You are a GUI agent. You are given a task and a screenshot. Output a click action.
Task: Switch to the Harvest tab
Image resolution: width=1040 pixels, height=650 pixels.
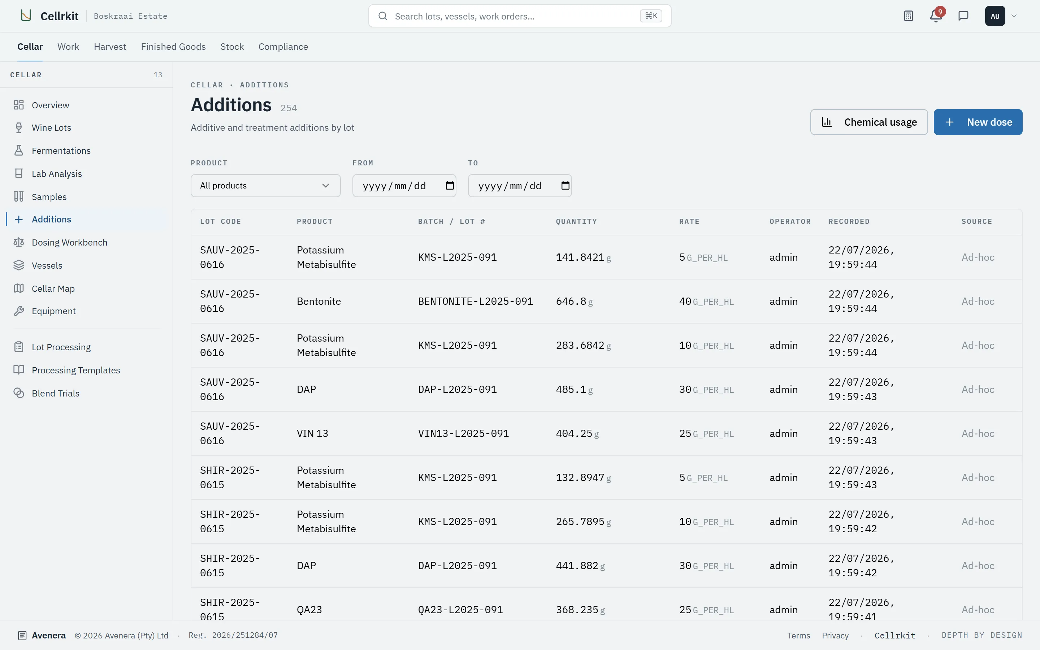click(110, 47)
